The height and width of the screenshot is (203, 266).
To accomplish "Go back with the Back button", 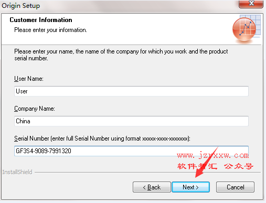I will pos(152,187).
